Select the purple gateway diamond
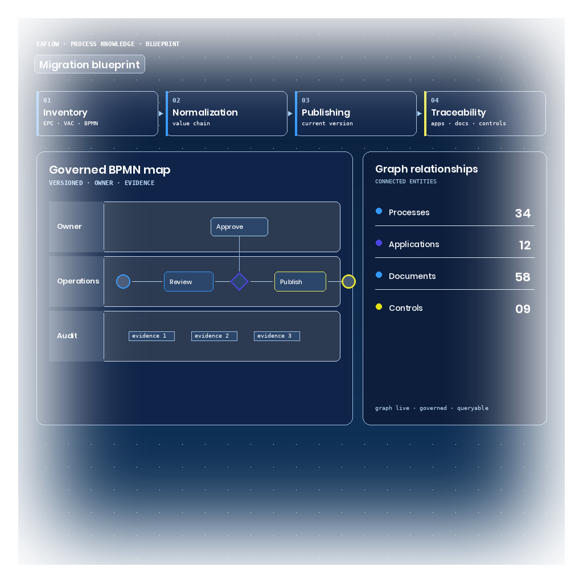 coord(240,281)
